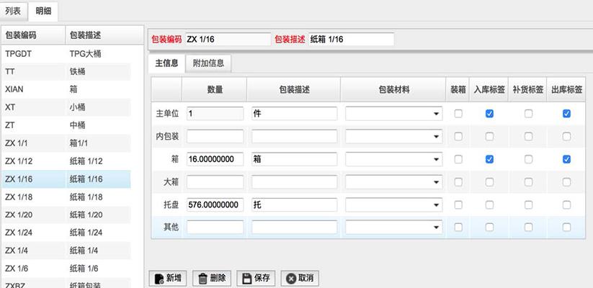Click 包装编码 column header in list
The image size is (593, 288).
[x=33, y=35]
